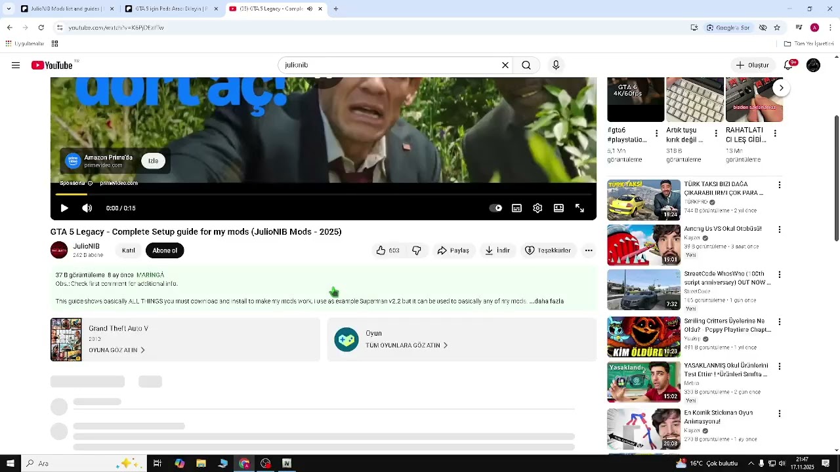Click the taskbar Ara search box
The width and height of the screenshot is (840, 472).
tap(83, 463)
